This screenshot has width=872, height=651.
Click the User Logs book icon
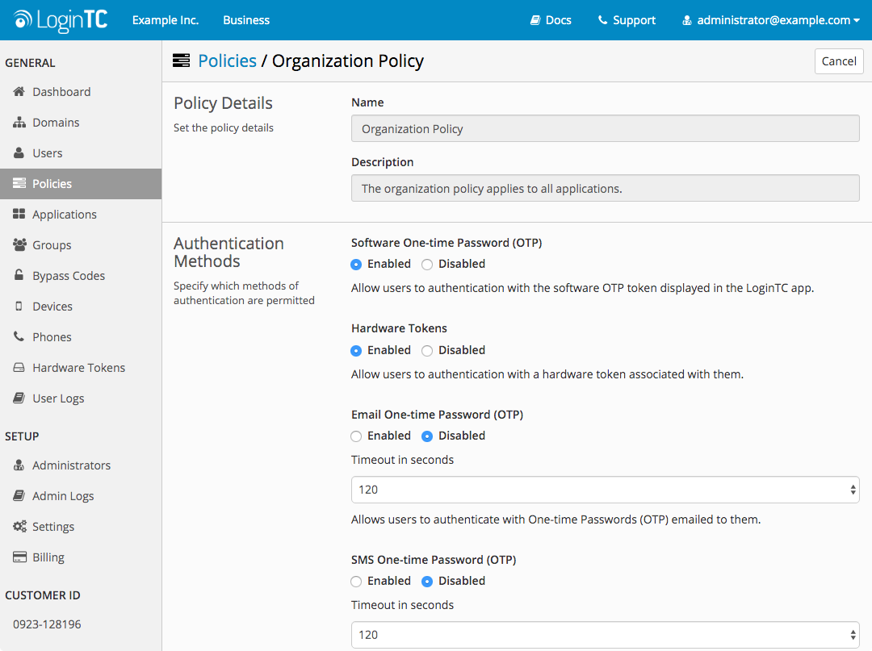pos(19,398)
